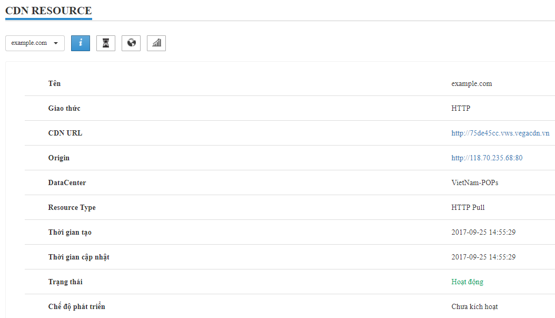Open the CDN URL vegacdn.vn link
Image resolution: width=555 pixels, height=318 pixels.
(500, 133)
